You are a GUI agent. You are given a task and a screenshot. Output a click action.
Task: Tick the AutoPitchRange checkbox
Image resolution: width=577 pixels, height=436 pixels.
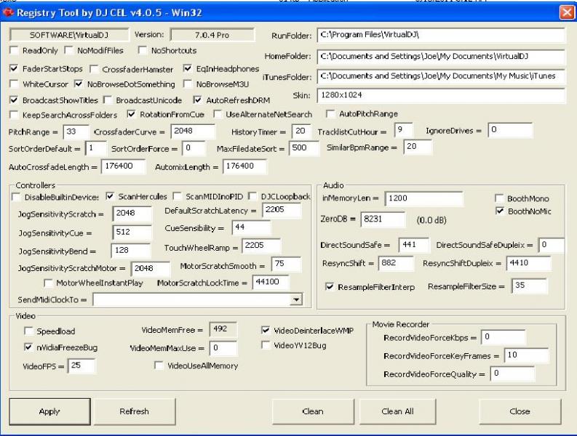(330, 113)
